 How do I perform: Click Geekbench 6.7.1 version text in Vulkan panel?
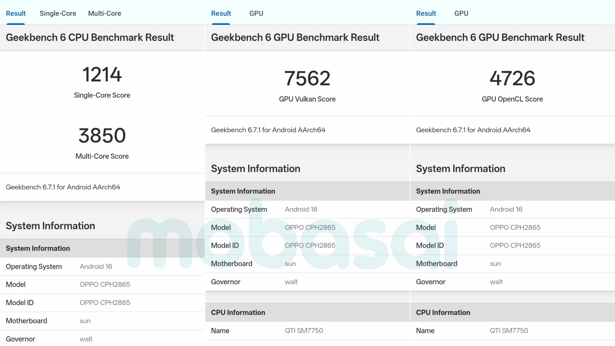[268, 130]
